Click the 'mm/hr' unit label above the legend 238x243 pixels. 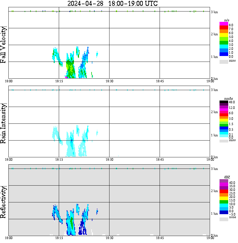228,99
